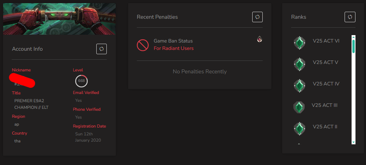
Task: Refresh the Account Info panel
Action: pos(102,49)
